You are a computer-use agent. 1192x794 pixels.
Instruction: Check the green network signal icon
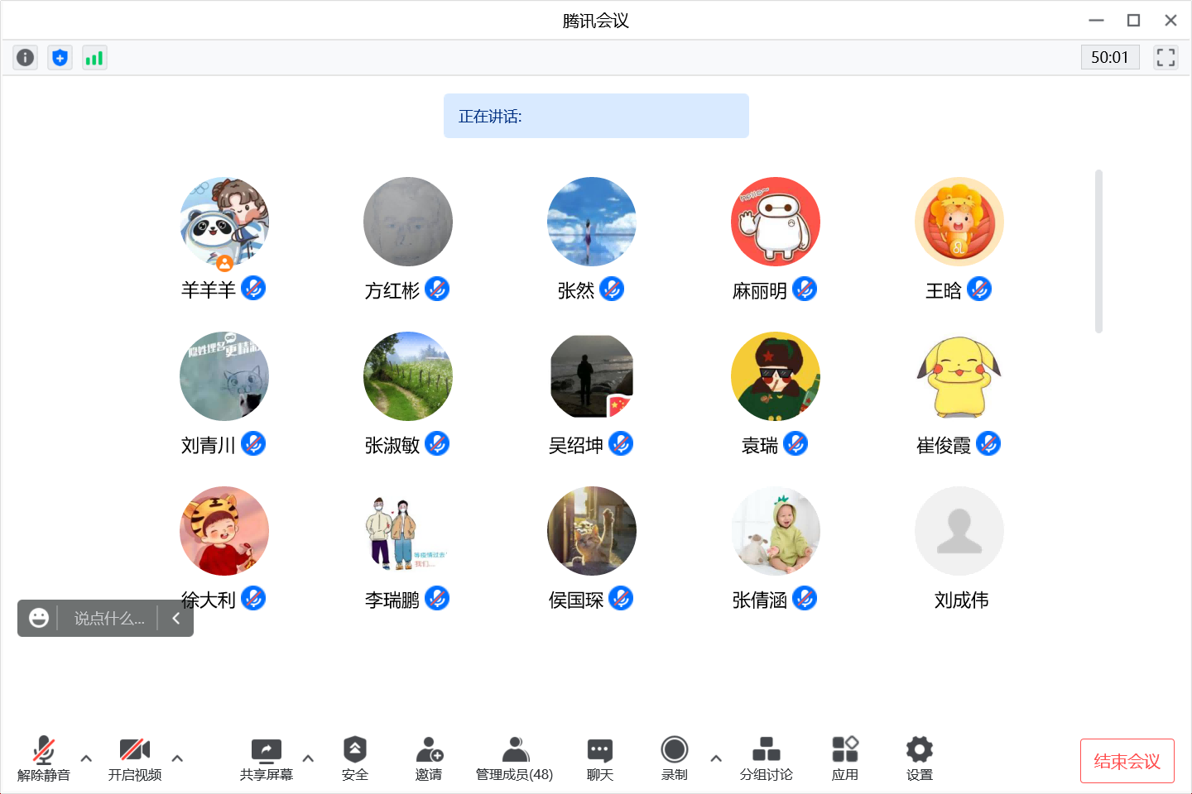tap(94, 58)
